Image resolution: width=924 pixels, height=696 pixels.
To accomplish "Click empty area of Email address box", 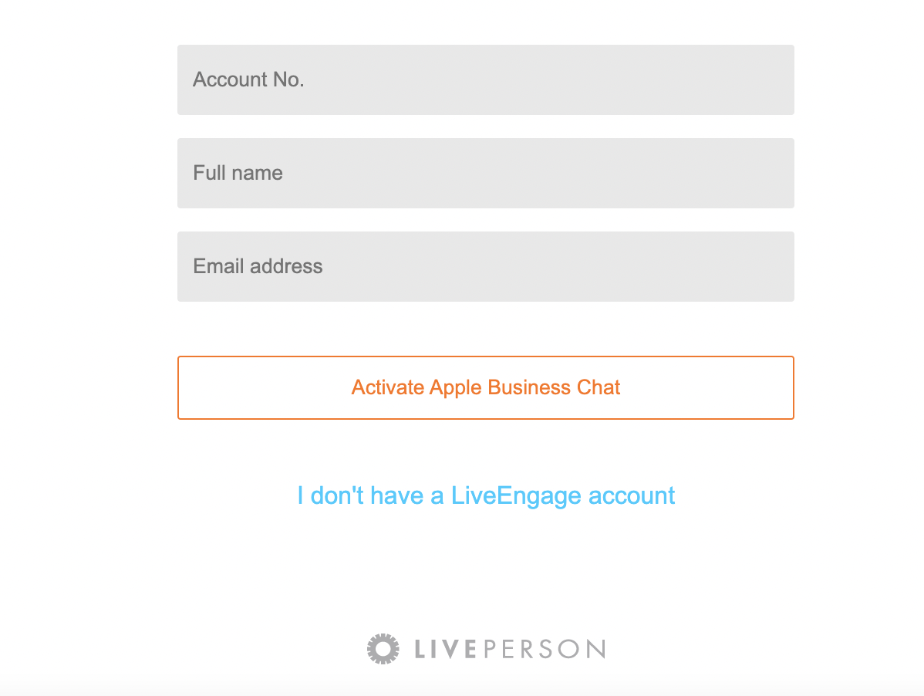I will [x=560, y=266].
